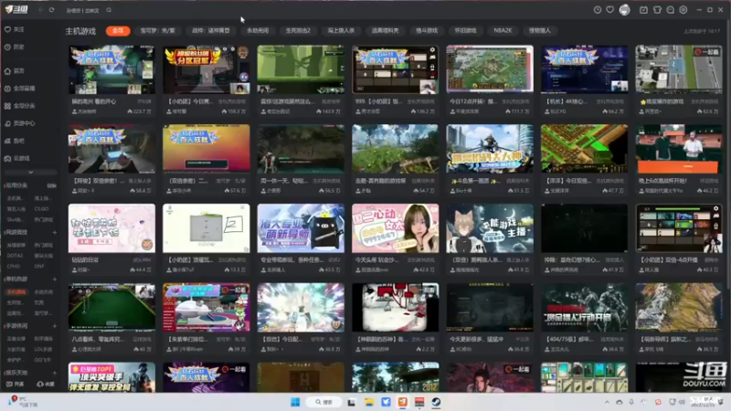The width and height of the screenshot is (731, 411).
Task: Open Steam from the taskbar
Action: coord(436,402)
